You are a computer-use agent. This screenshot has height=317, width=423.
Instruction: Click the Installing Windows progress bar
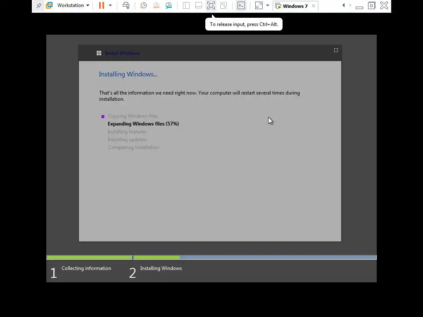[254, 258]
